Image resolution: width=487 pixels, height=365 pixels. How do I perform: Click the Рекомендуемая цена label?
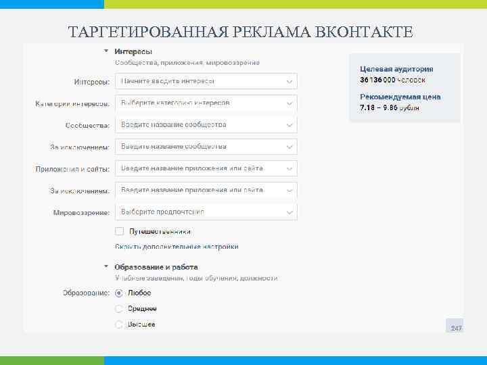[400, 97]
